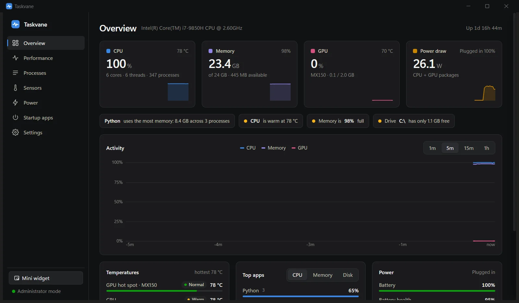This screenshot has width=519, height=303.
Task: Click the Settings gear icon
Action: pos(15,132)
